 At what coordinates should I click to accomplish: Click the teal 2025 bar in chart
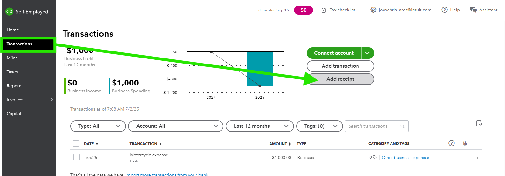point(260,69)
